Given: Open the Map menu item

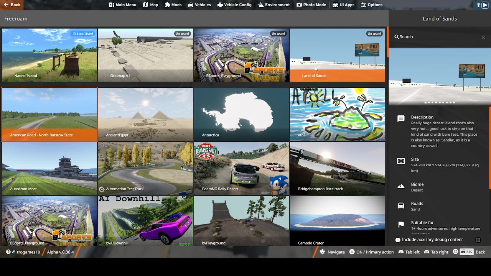Looking at the screenshot, I should [151, 5].
